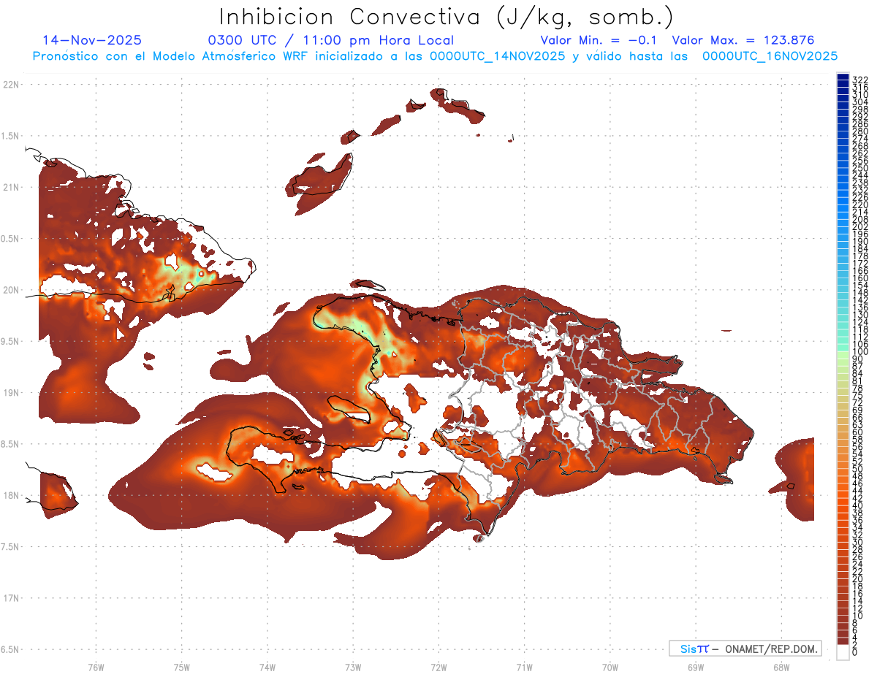Screen dimensions: 877x677
Task: Click the '7.5N' latitude label
Action: point(11,547)
